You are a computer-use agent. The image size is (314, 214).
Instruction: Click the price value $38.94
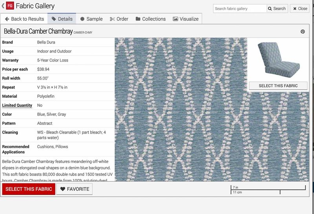43,69
